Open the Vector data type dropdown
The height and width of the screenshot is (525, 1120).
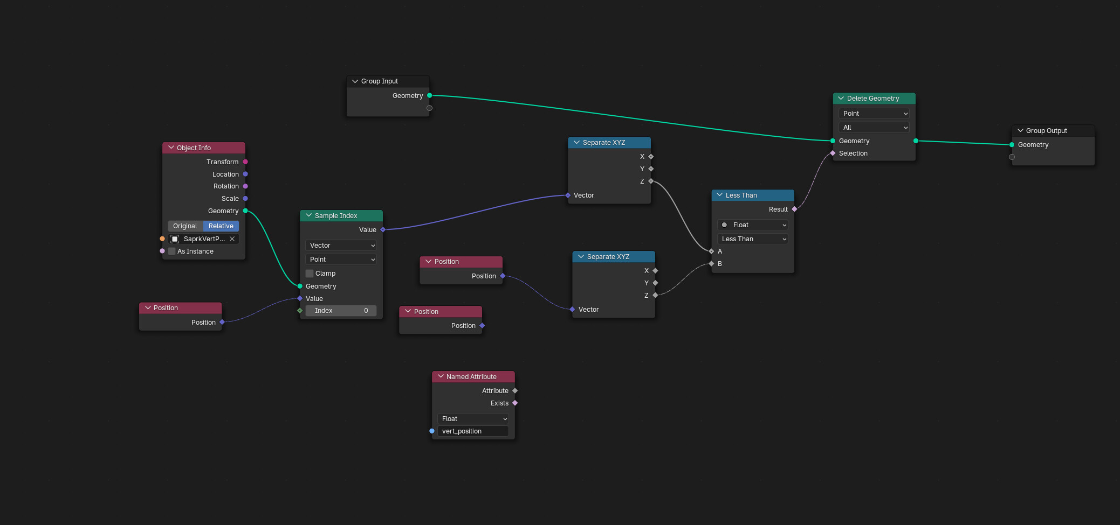click(x=341, y=246)
